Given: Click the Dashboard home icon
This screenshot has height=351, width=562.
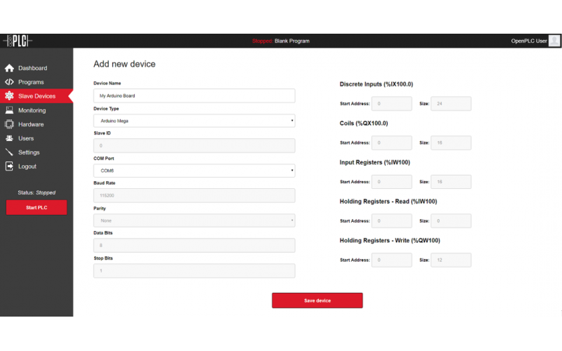Looking at the screenshot, I should tap(9, 68).
